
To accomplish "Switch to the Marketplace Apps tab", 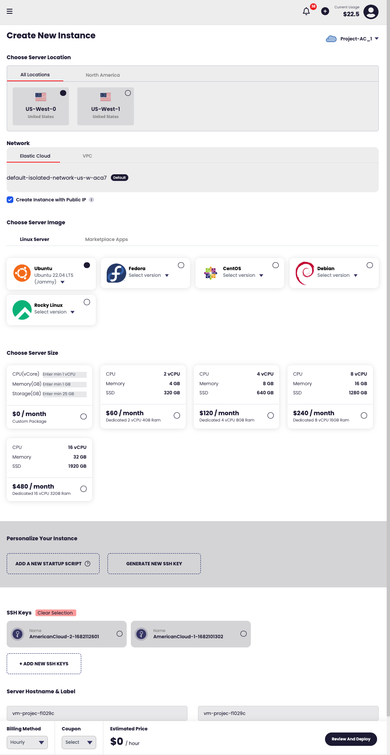I will point(106,239).
